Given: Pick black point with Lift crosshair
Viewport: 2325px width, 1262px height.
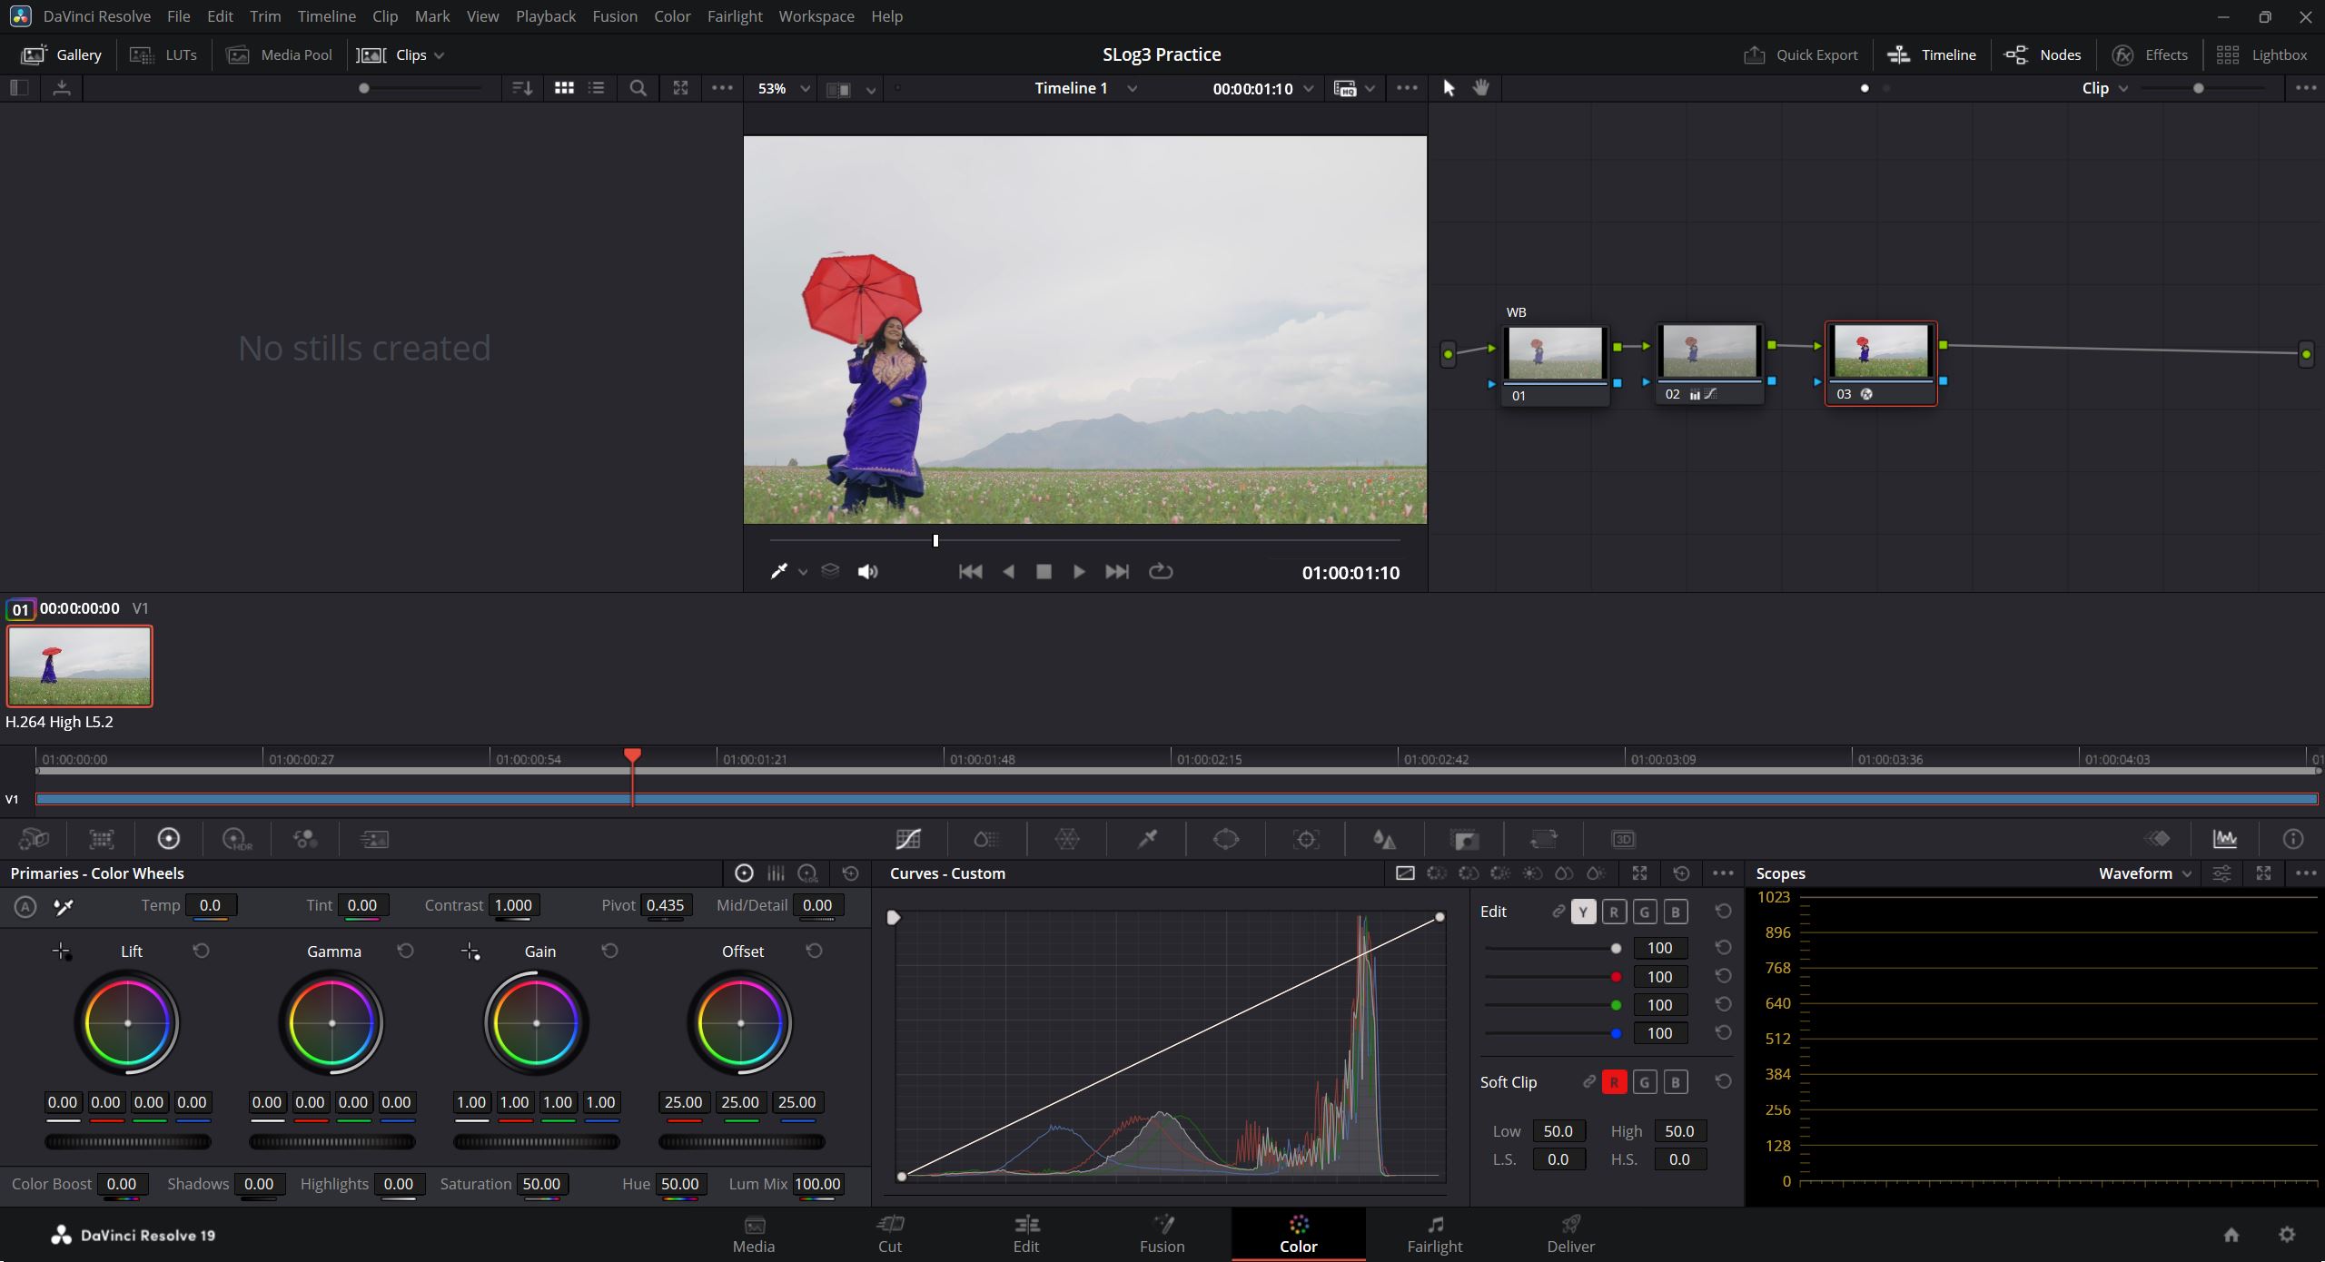Looking at the screenshot, I should [x=62, y=951].
